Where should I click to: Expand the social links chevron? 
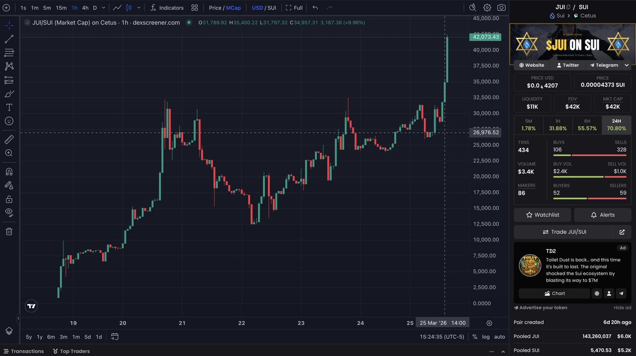coord(626,65)
